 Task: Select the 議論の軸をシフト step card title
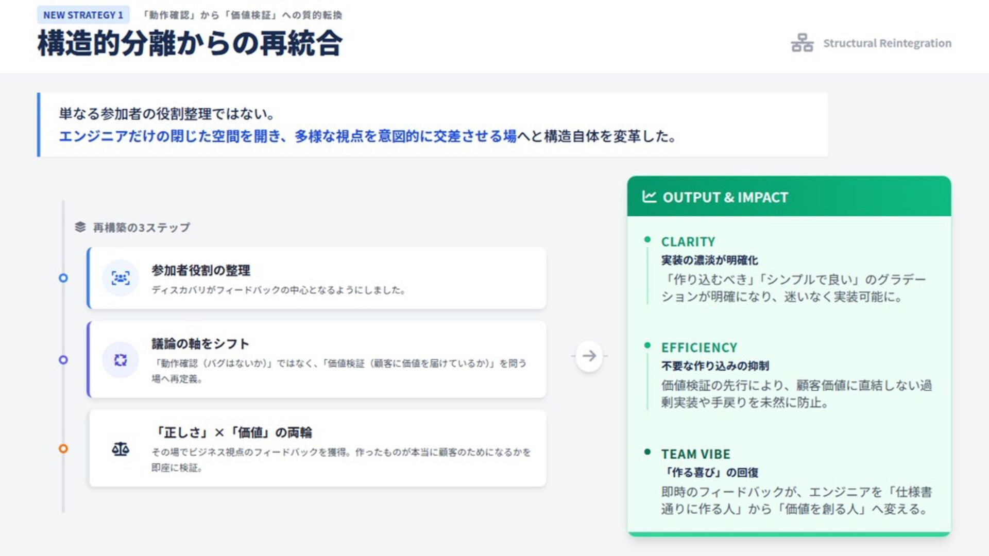[x=200, y=343]
